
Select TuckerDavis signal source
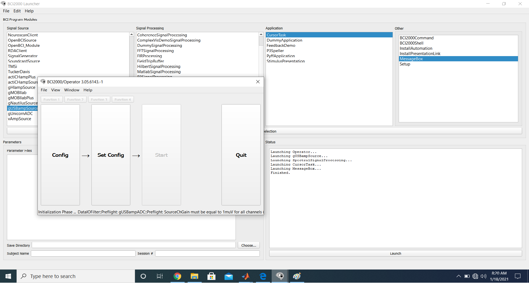pyautogui.click(x=19, y=72)
